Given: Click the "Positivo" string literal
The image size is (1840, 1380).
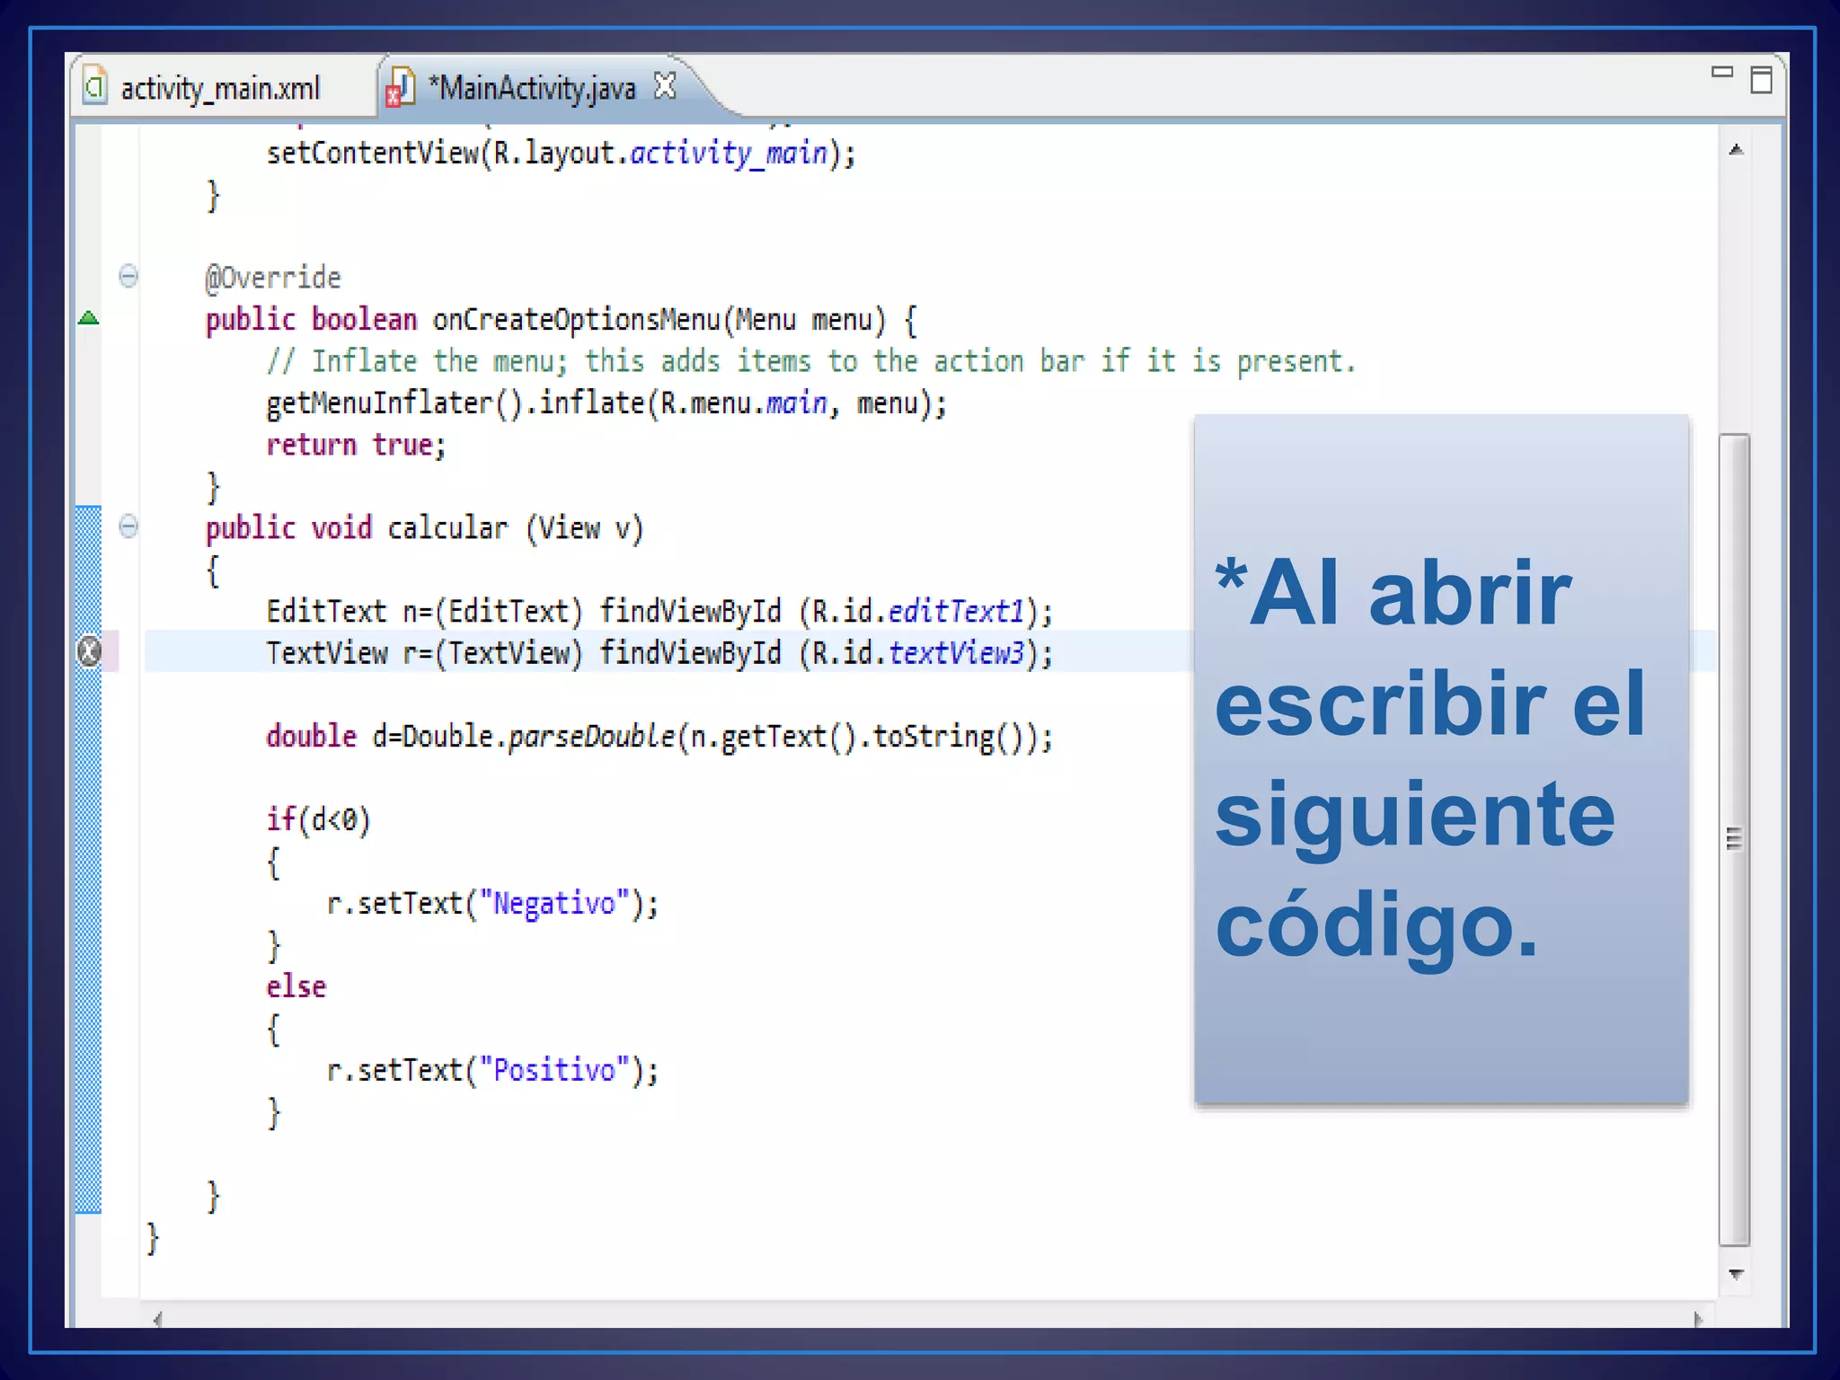Looking at the screenshot, I should click(553, 1070).
